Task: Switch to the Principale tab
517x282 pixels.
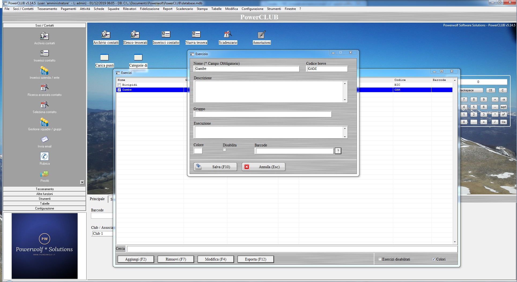Action: coord(97,199)
